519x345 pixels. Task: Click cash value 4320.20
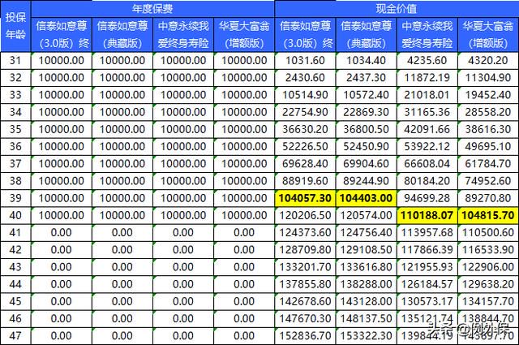(488, 60)
